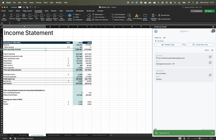The width and height of the screenshot is (216, 140).
Task: Expand the formula bar
Action: pos(214,23)
